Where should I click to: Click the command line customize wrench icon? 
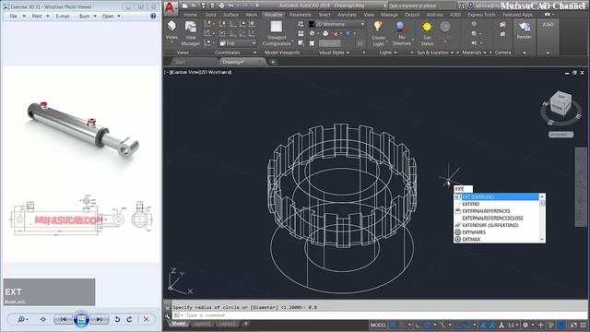[168, 315]
